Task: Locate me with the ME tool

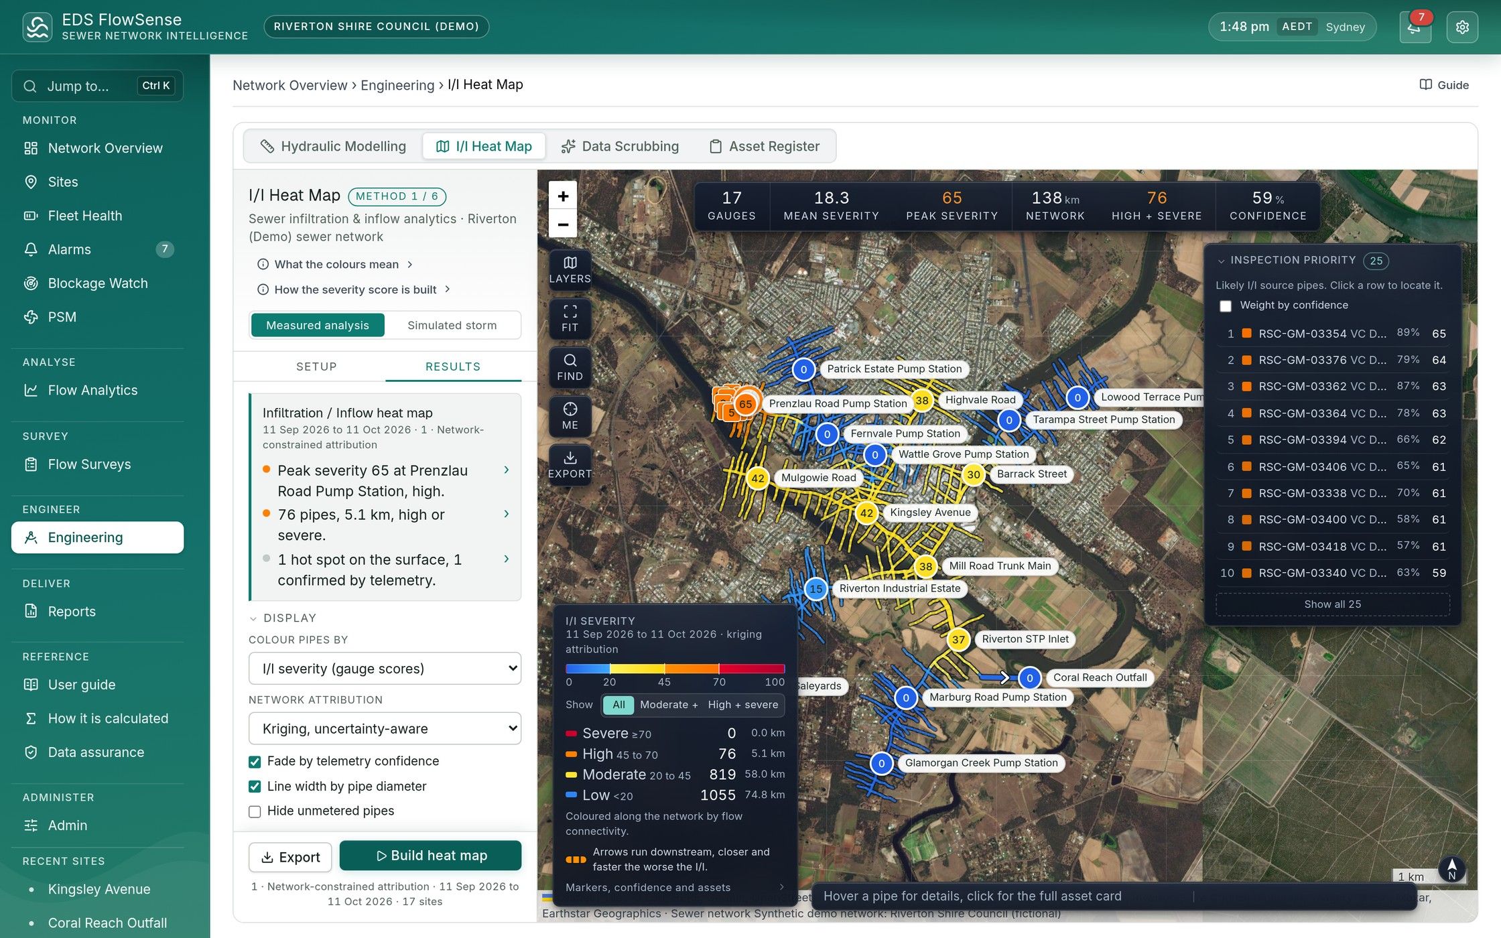Action: pyautogui.click(x=570, y=416)
